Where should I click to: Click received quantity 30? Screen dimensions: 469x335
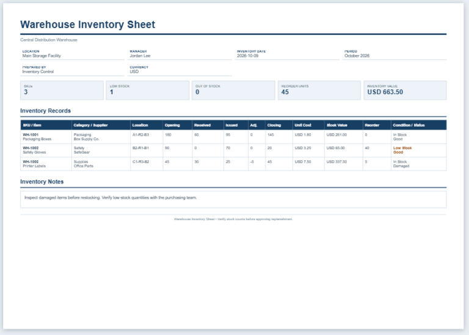(x=197, y=161)
